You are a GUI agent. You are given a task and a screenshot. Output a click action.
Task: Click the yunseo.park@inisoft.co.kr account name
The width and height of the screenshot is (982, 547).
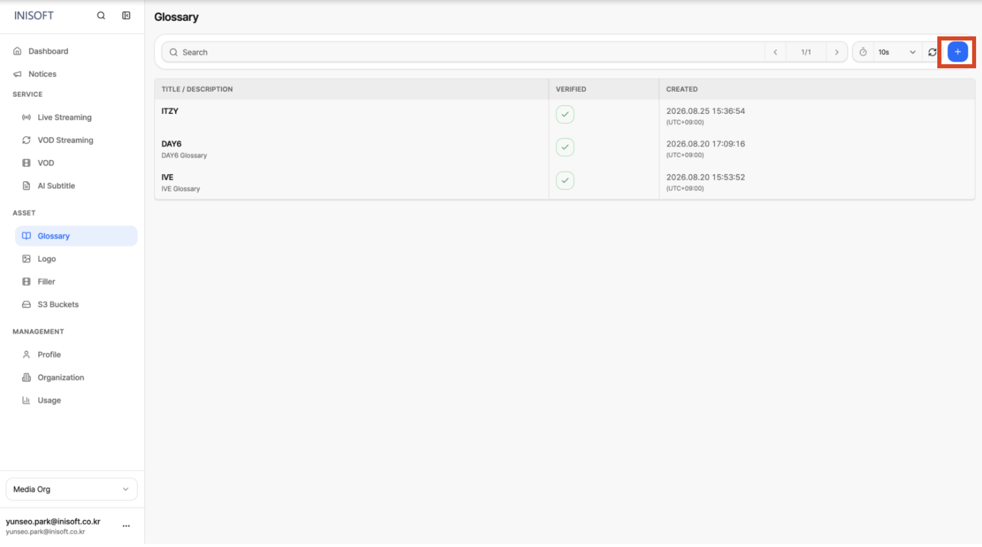pyautogui.click(x=53, y=521)
